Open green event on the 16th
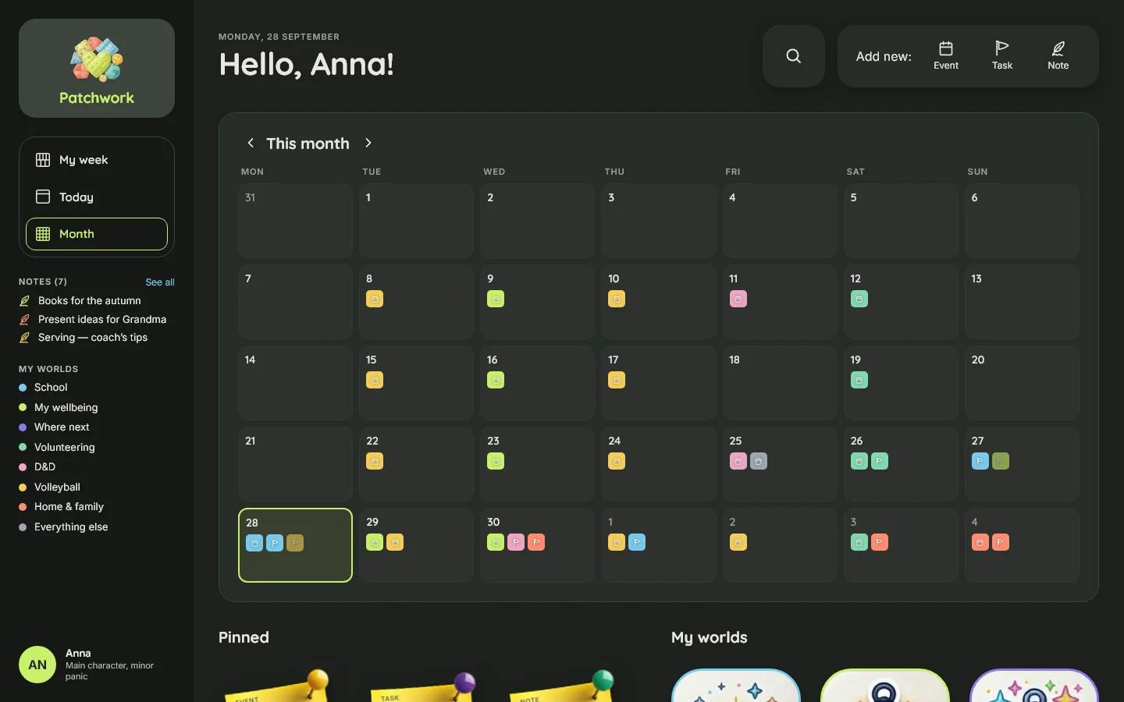 tap(496, 380)
